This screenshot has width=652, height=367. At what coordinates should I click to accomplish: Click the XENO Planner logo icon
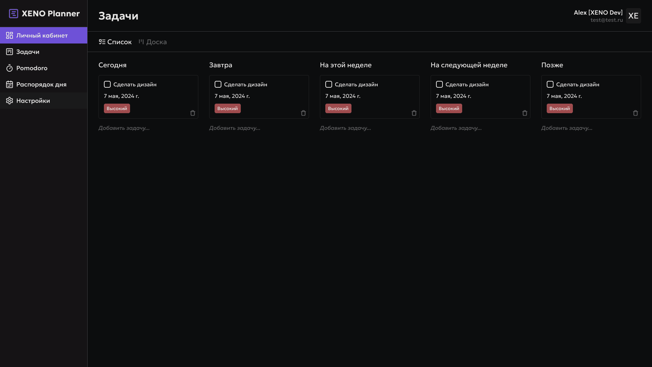[x=14, y=14]
